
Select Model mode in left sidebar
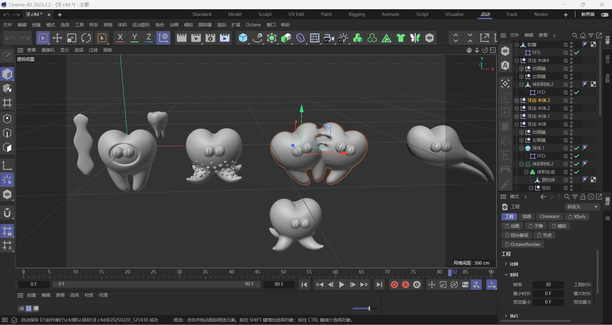coord(7,74)
